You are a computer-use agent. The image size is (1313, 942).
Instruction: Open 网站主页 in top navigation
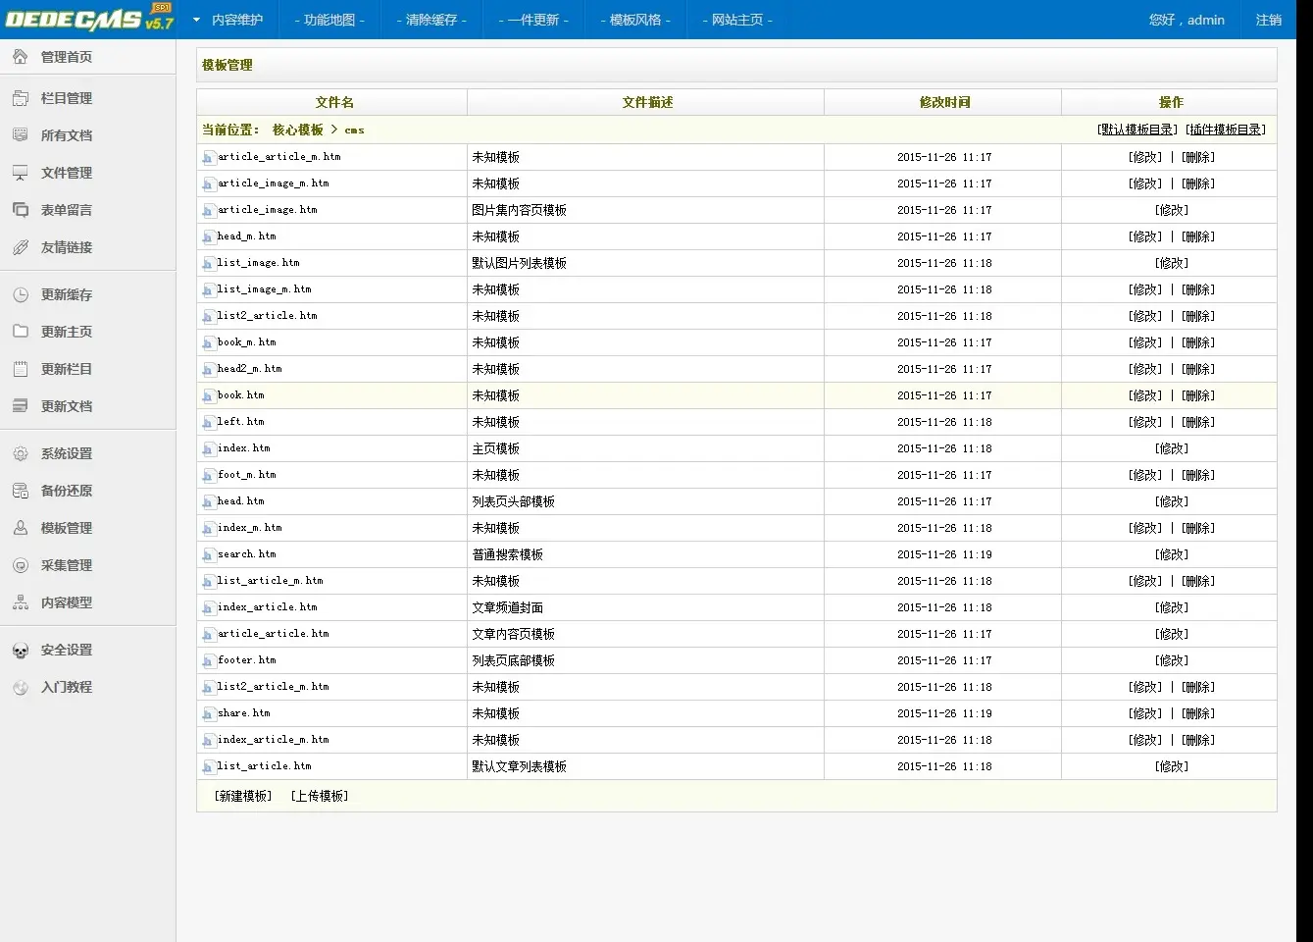pyautogui.click(x=737, y=20)
